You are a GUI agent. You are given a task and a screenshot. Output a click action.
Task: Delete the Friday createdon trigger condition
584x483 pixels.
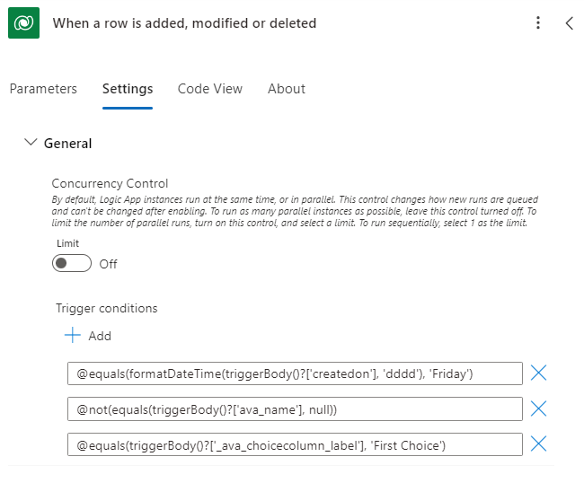(539, 373)
